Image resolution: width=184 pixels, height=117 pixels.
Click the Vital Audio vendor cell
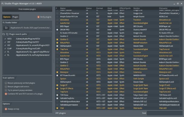(138, 108)
